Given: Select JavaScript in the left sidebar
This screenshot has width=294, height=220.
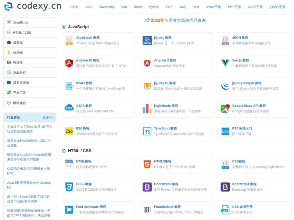Looking at the screenshot, I should pyautogui.click(x=30, y=22).
